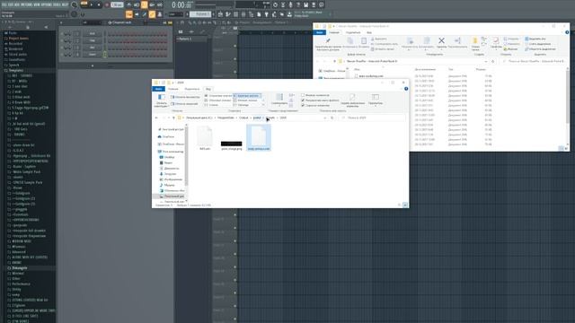Toggle Расширения имен файлов checkbox

pyautogui.click(x=303, y=100)
